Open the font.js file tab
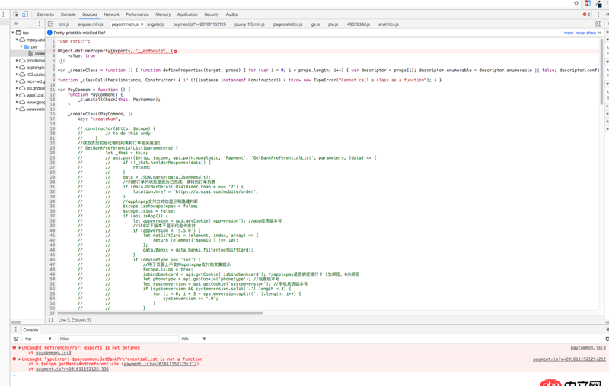The height and width of the screenshot is (386, 609). point(64,24)
